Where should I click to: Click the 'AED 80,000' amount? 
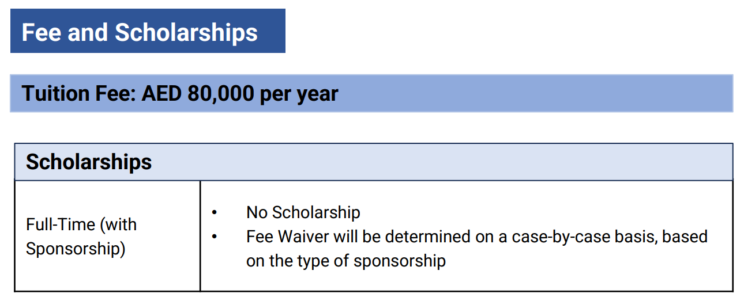pyautogui.click(x=197, y=93)
